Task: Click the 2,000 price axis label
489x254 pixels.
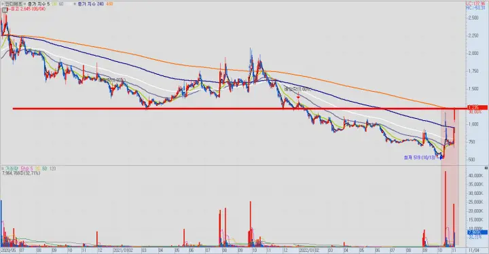Action: pos(473,54)
